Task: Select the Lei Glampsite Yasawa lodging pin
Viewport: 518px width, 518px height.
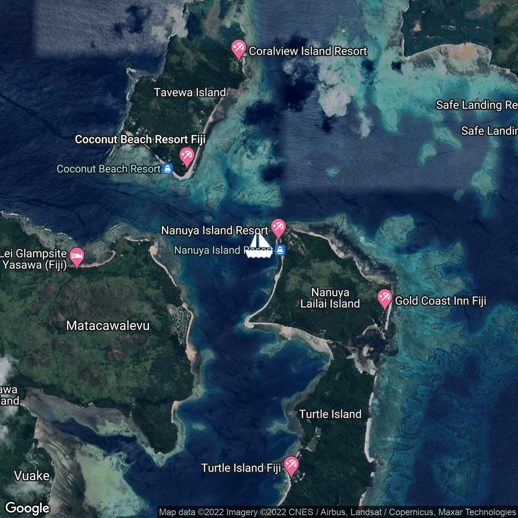Action: pos(77,256)
